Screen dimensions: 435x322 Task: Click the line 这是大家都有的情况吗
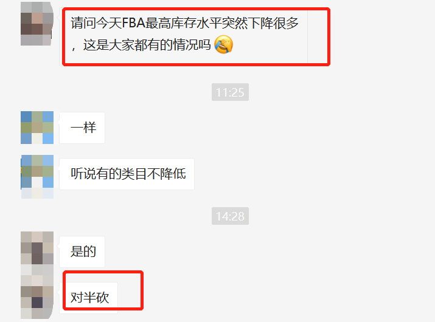(x=147, y=45)
